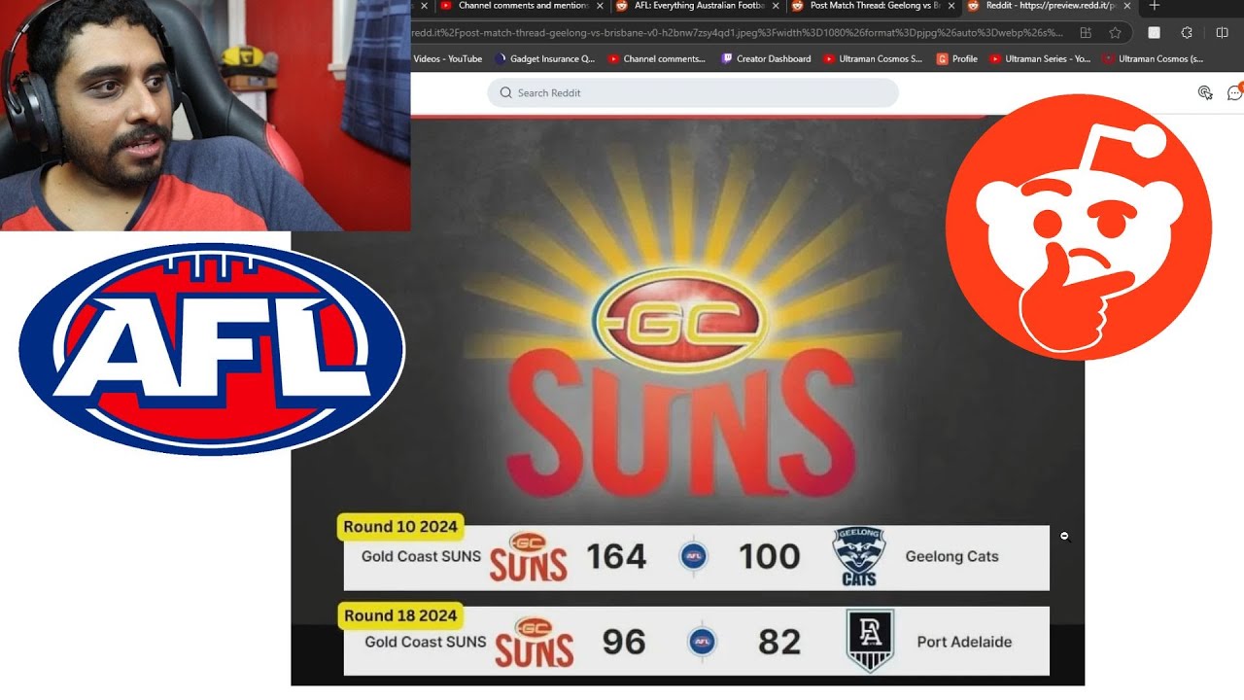This screenshot has width=1244, height=700.
Task: Open the browser extensions puzzle icon
Action: point(1187,32)
